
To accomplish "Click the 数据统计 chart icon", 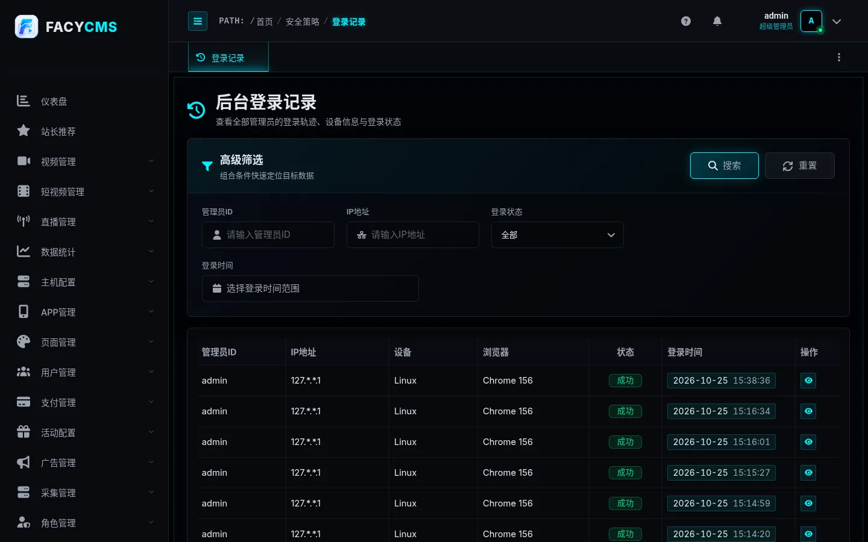I will pos(24,251).
